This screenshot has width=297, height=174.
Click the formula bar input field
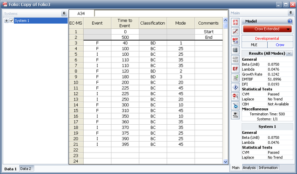click(161, 13)
